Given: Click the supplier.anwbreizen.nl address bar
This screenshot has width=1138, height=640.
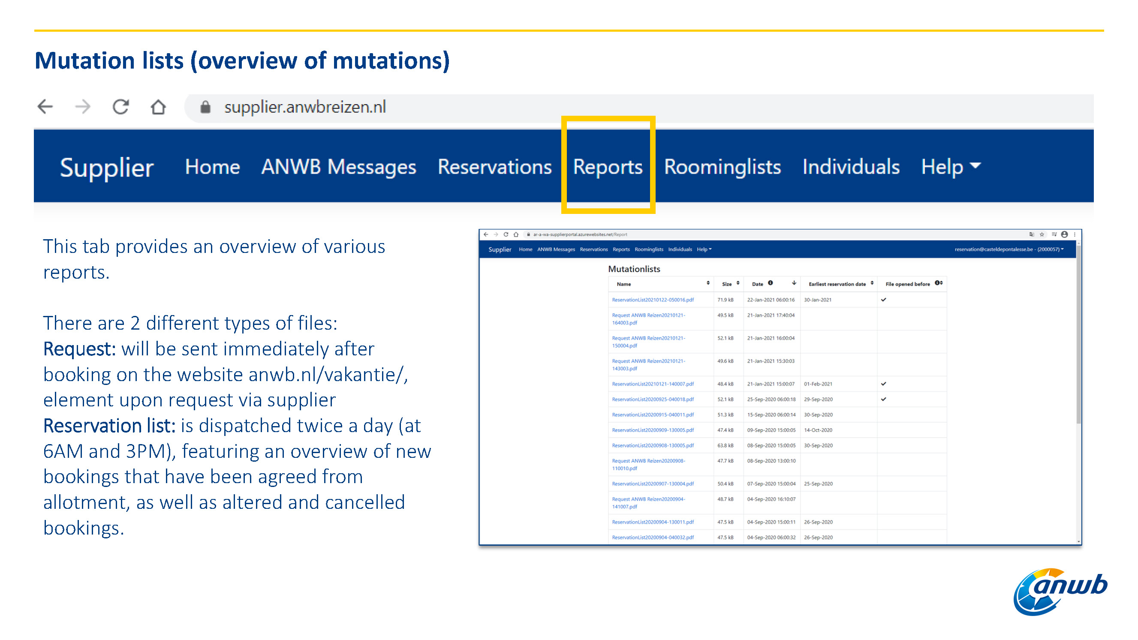Looking at the screenshot, I should pyautogui.click(x=639, y=107).
